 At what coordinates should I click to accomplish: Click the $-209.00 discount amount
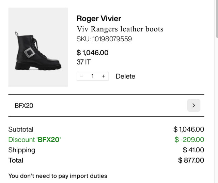(x=189, y=140)
